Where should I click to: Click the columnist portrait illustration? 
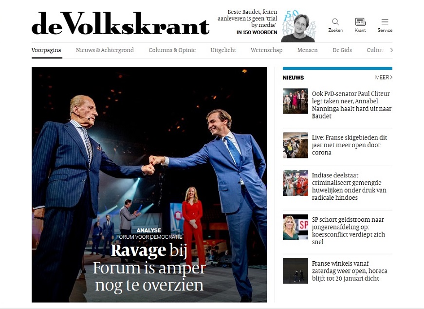click(298, 26)
